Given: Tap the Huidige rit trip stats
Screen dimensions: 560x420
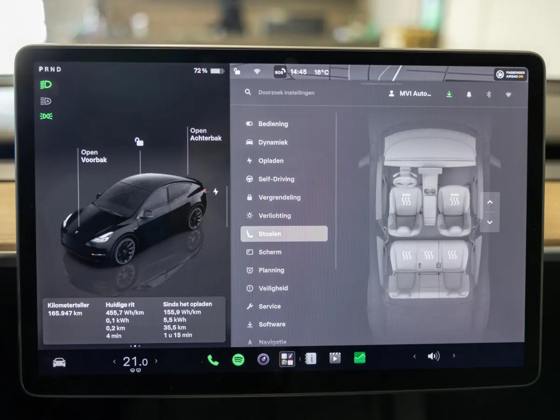Looking at the screenshot, I should point(125,320).
